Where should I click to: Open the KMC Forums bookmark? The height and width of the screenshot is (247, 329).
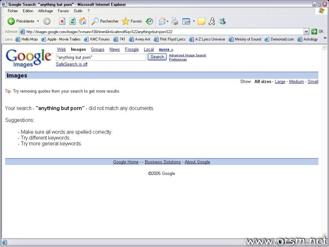(x=97, y=39)
